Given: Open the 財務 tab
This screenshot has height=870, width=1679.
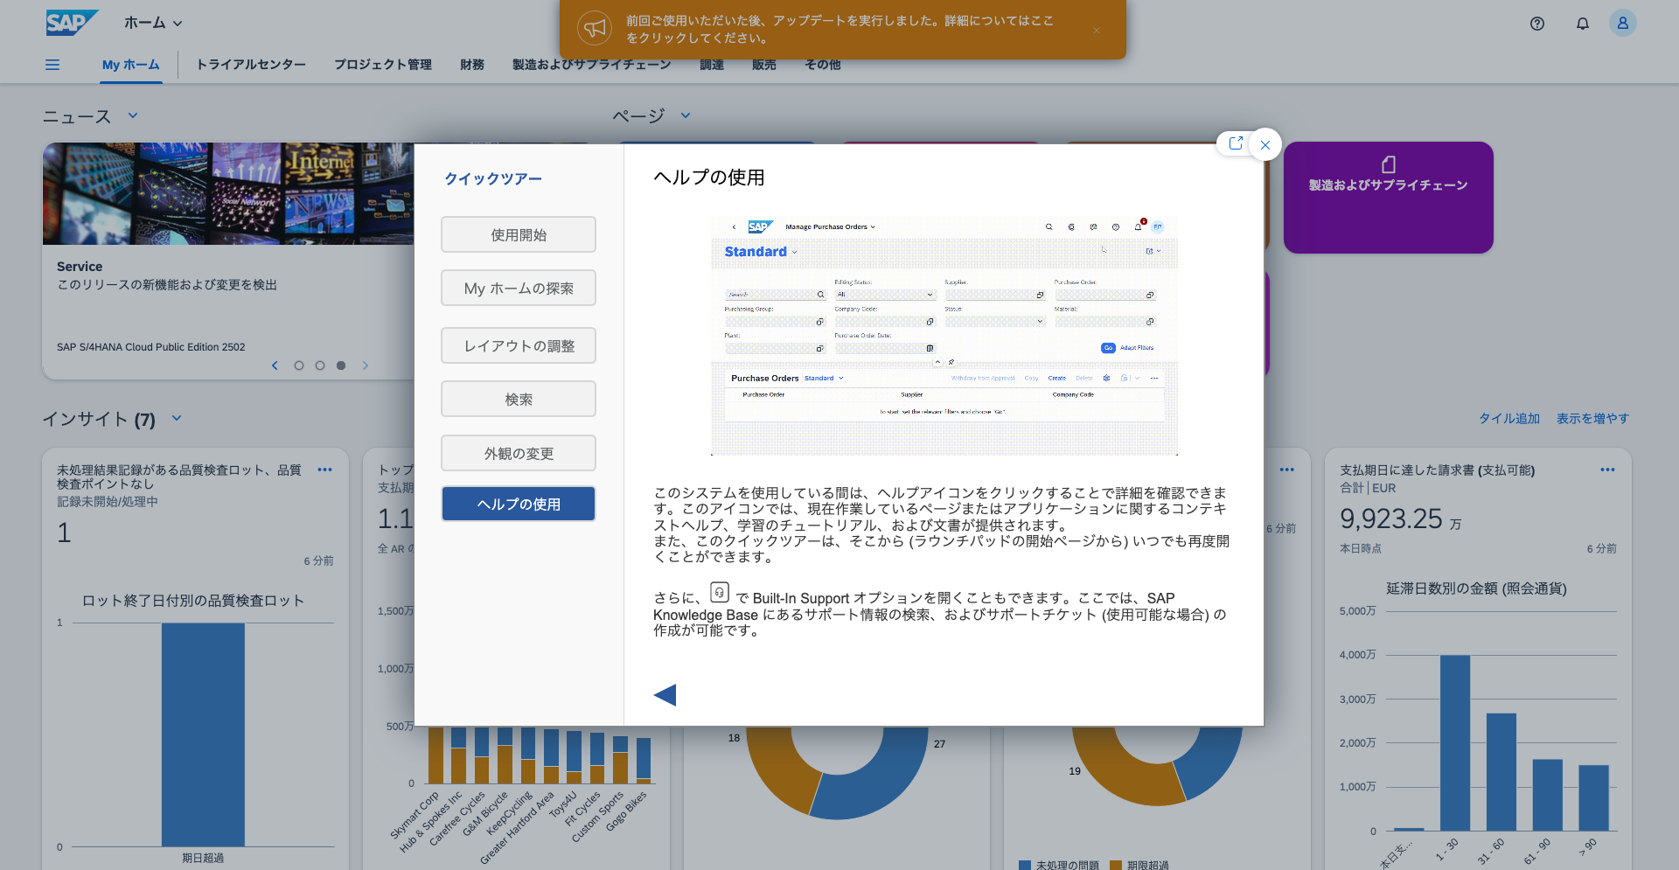Looking at the screenshot, I should (x=472, y=65).
